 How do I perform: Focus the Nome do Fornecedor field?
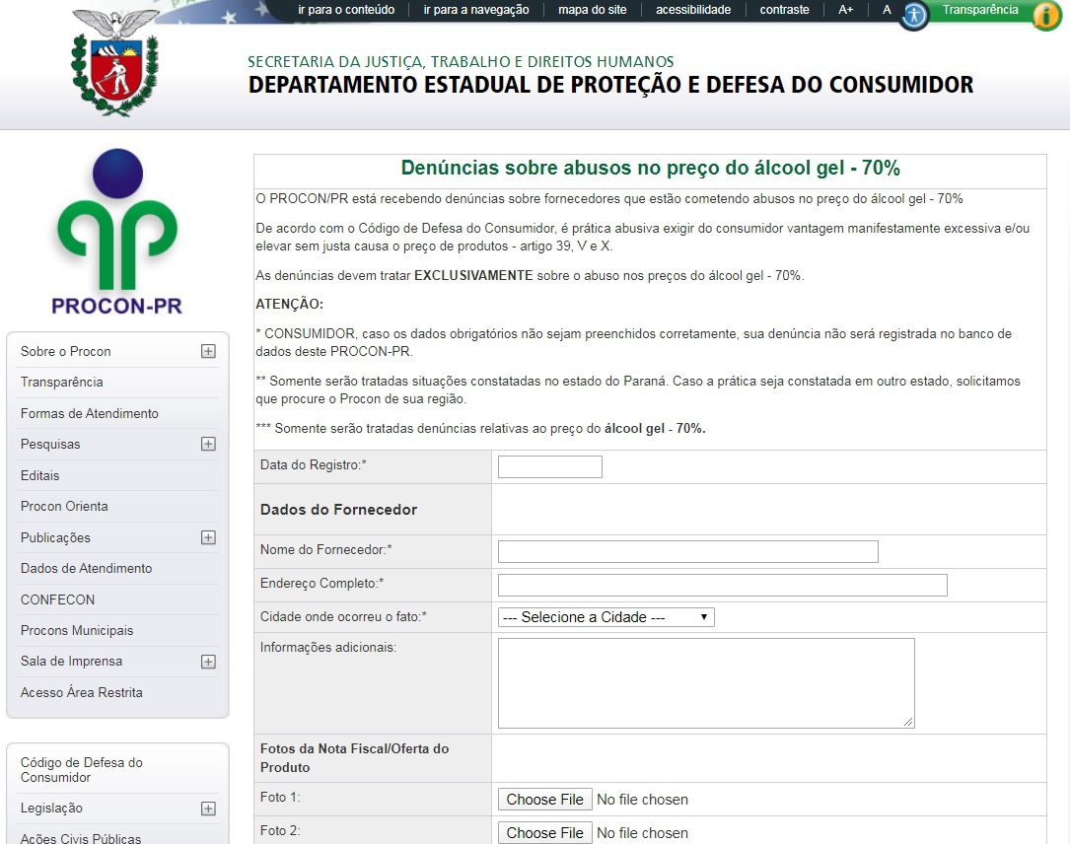pyautogui.click(x=687, y=551)
